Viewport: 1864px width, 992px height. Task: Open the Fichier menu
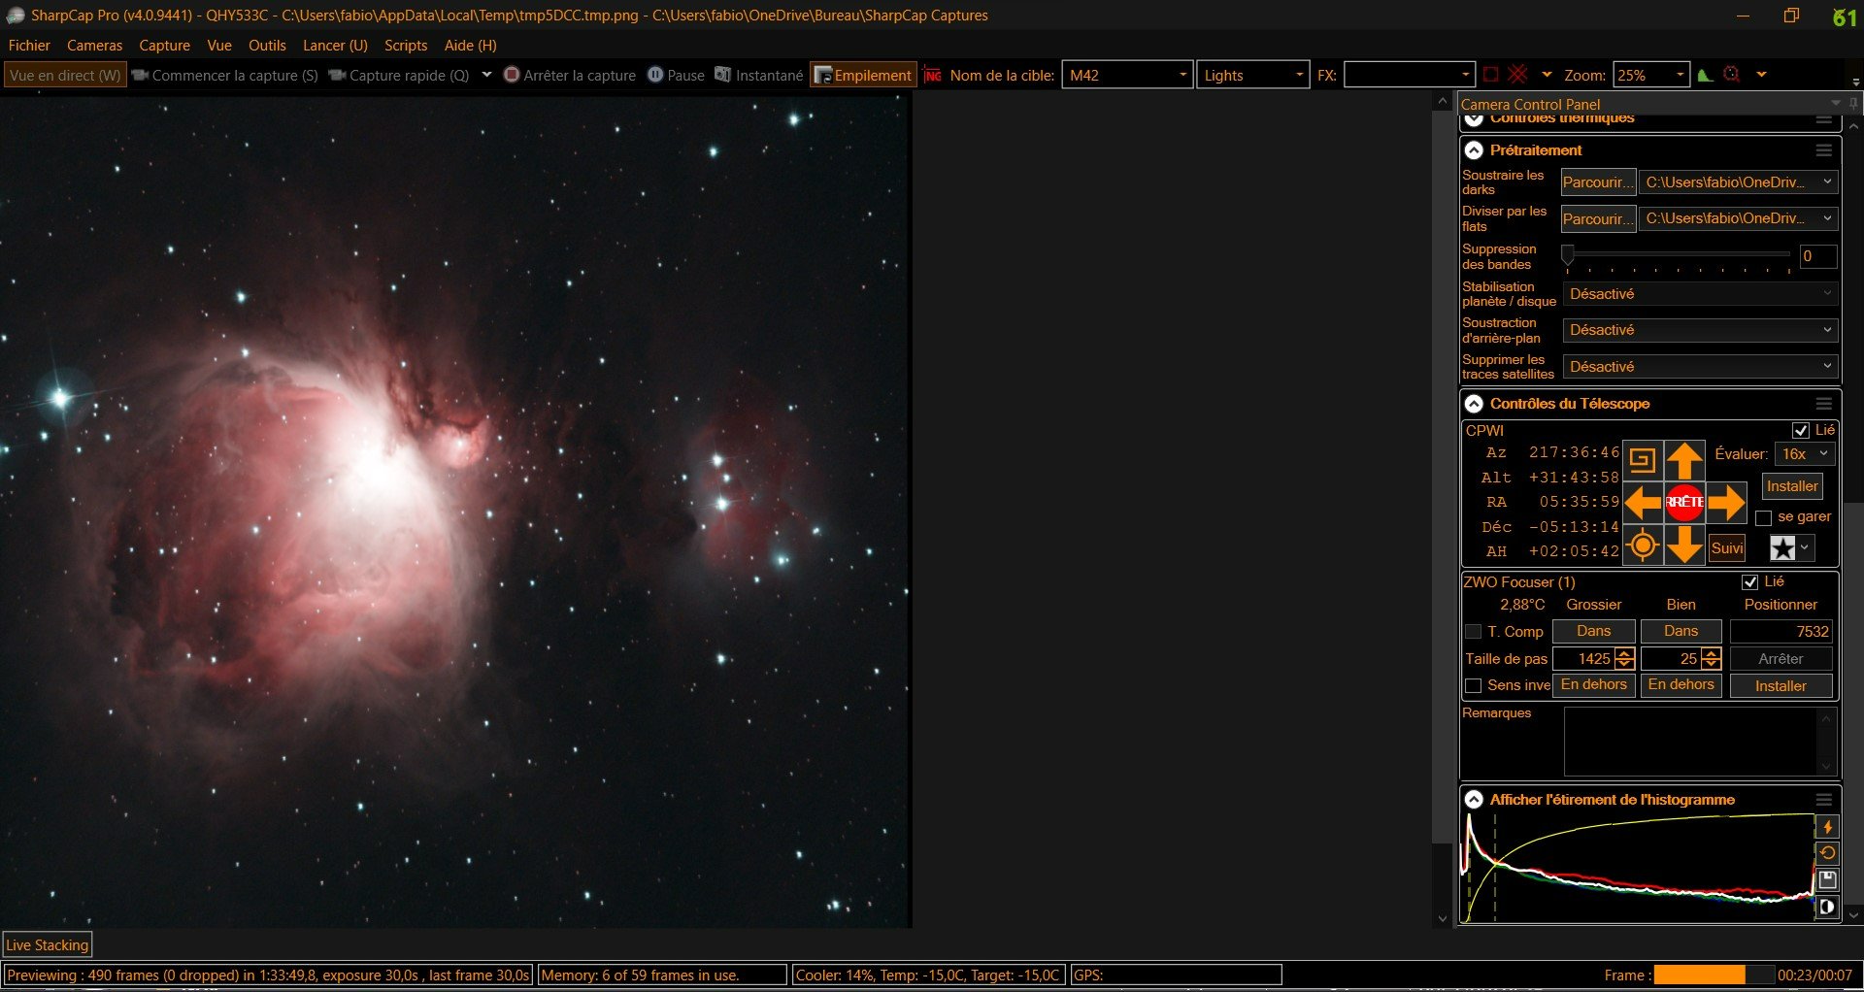(29, 45)
